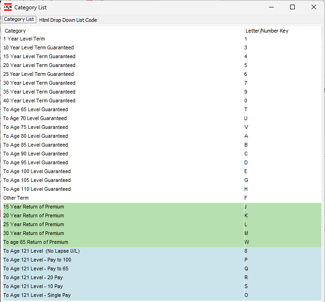Select To Age 100 Level Guaranteed entry
The image size is (325, 302).
[x=37, y=171]
